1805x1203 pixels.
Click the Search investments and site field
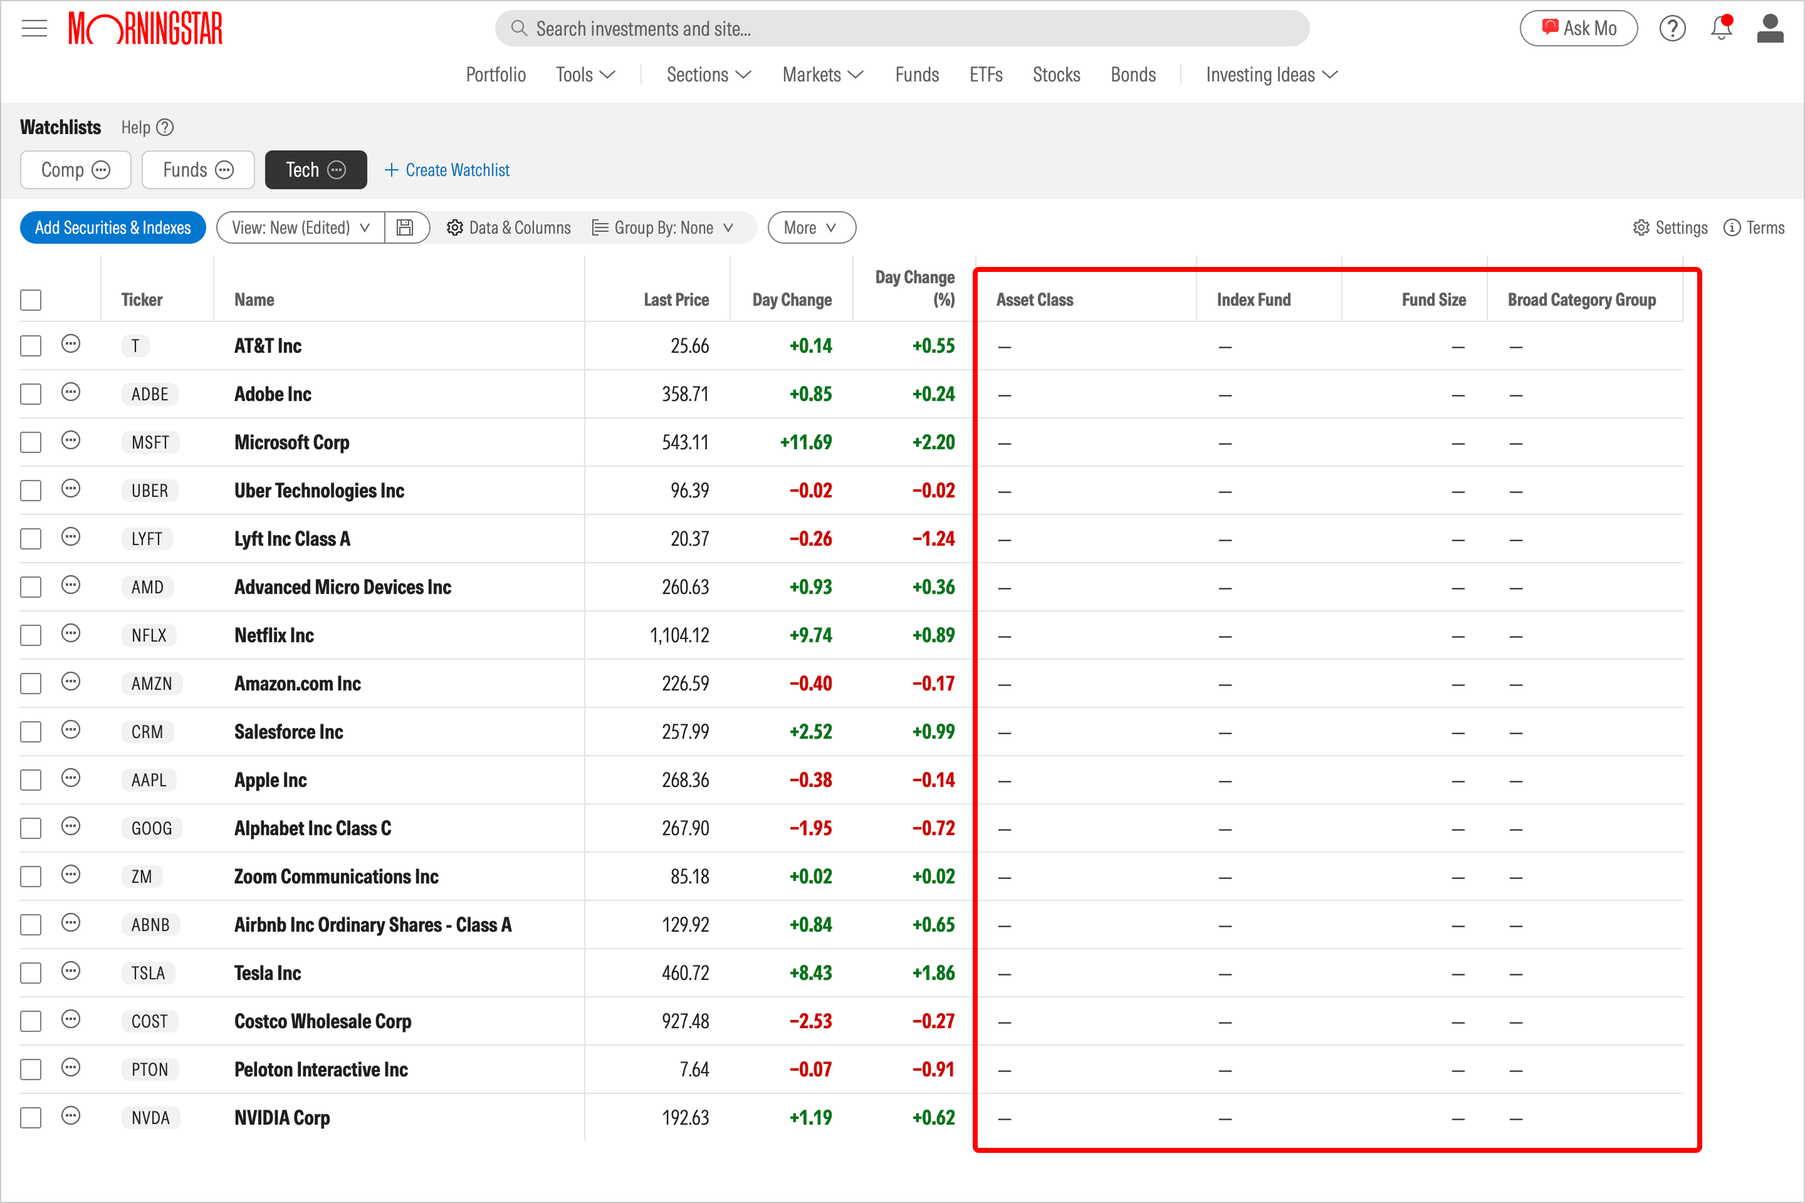902,28
